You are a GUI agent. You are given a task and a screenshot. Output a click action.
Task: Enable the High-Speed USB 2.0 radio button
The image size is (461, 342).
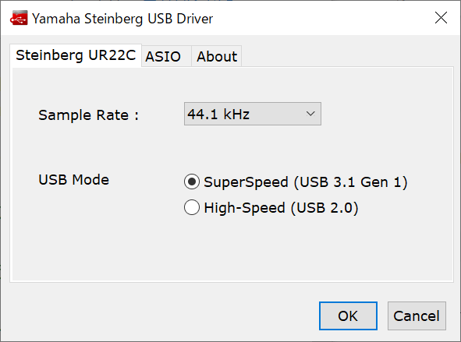click(x=192, y=207)
